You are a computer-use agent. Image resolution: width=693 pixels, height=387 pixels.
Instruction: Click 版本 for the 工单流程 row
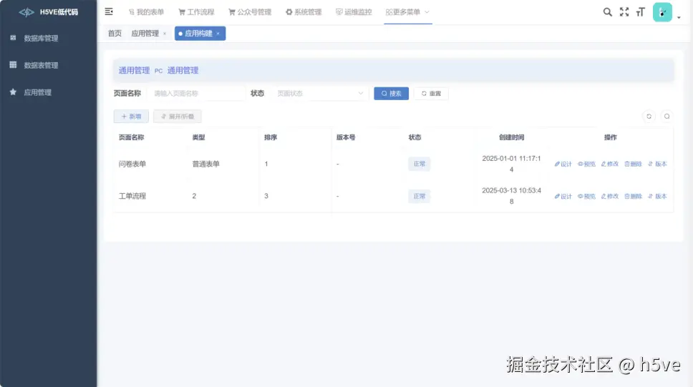click(x=657, y=196)
